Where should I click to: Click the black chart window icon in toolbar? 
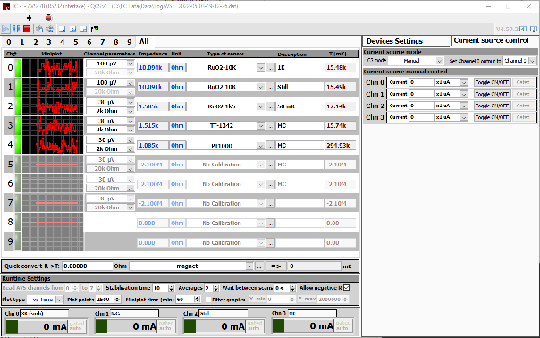[x=95, y=29]
